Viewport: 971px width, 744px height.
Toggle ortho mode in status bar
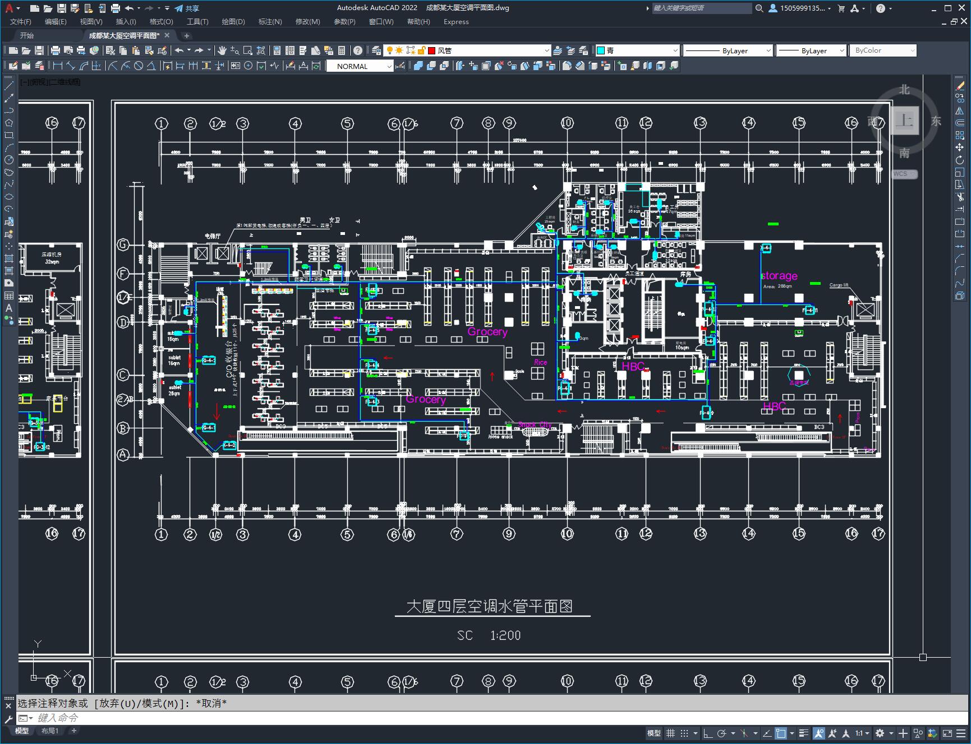(x=708, y=733)
